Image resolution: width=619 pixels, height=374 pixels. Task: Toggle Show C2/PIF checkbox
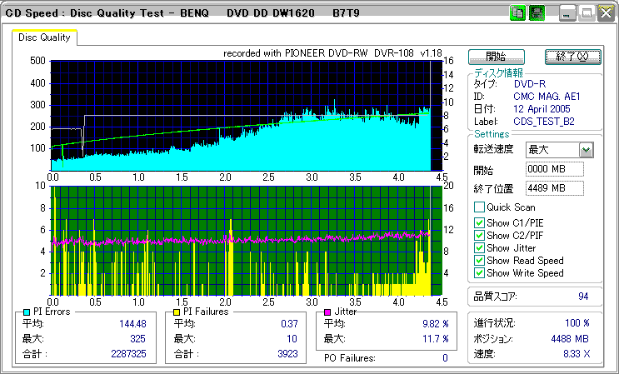(x=479, y=235)
